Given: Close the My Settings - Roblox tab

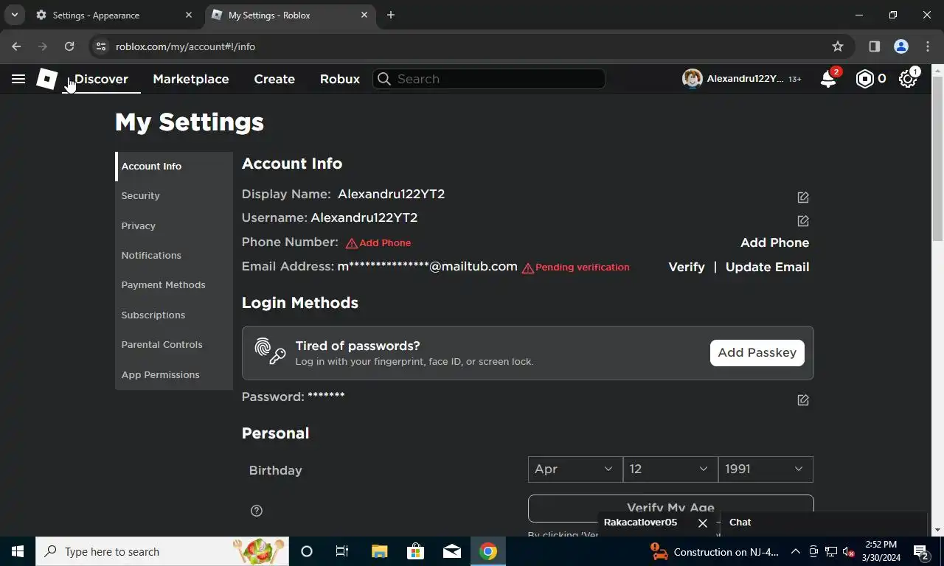Looking at the screenshot, I should 364,15.
